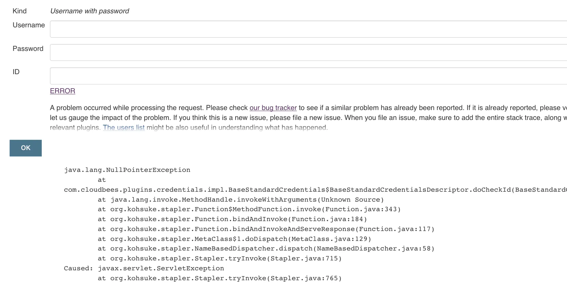Image resolution: width=567 pixels, height=285 pixels.
Task: Click the MethodHandle.invokeWithArguments trace line
Action: (x=241, y=200)
